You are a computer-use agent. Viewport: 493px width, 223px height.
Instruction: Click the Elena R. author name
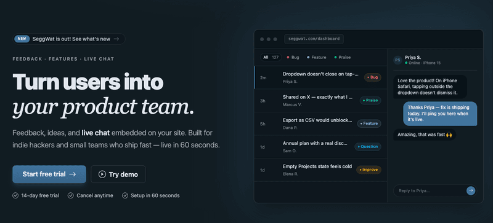coord(290,174)
